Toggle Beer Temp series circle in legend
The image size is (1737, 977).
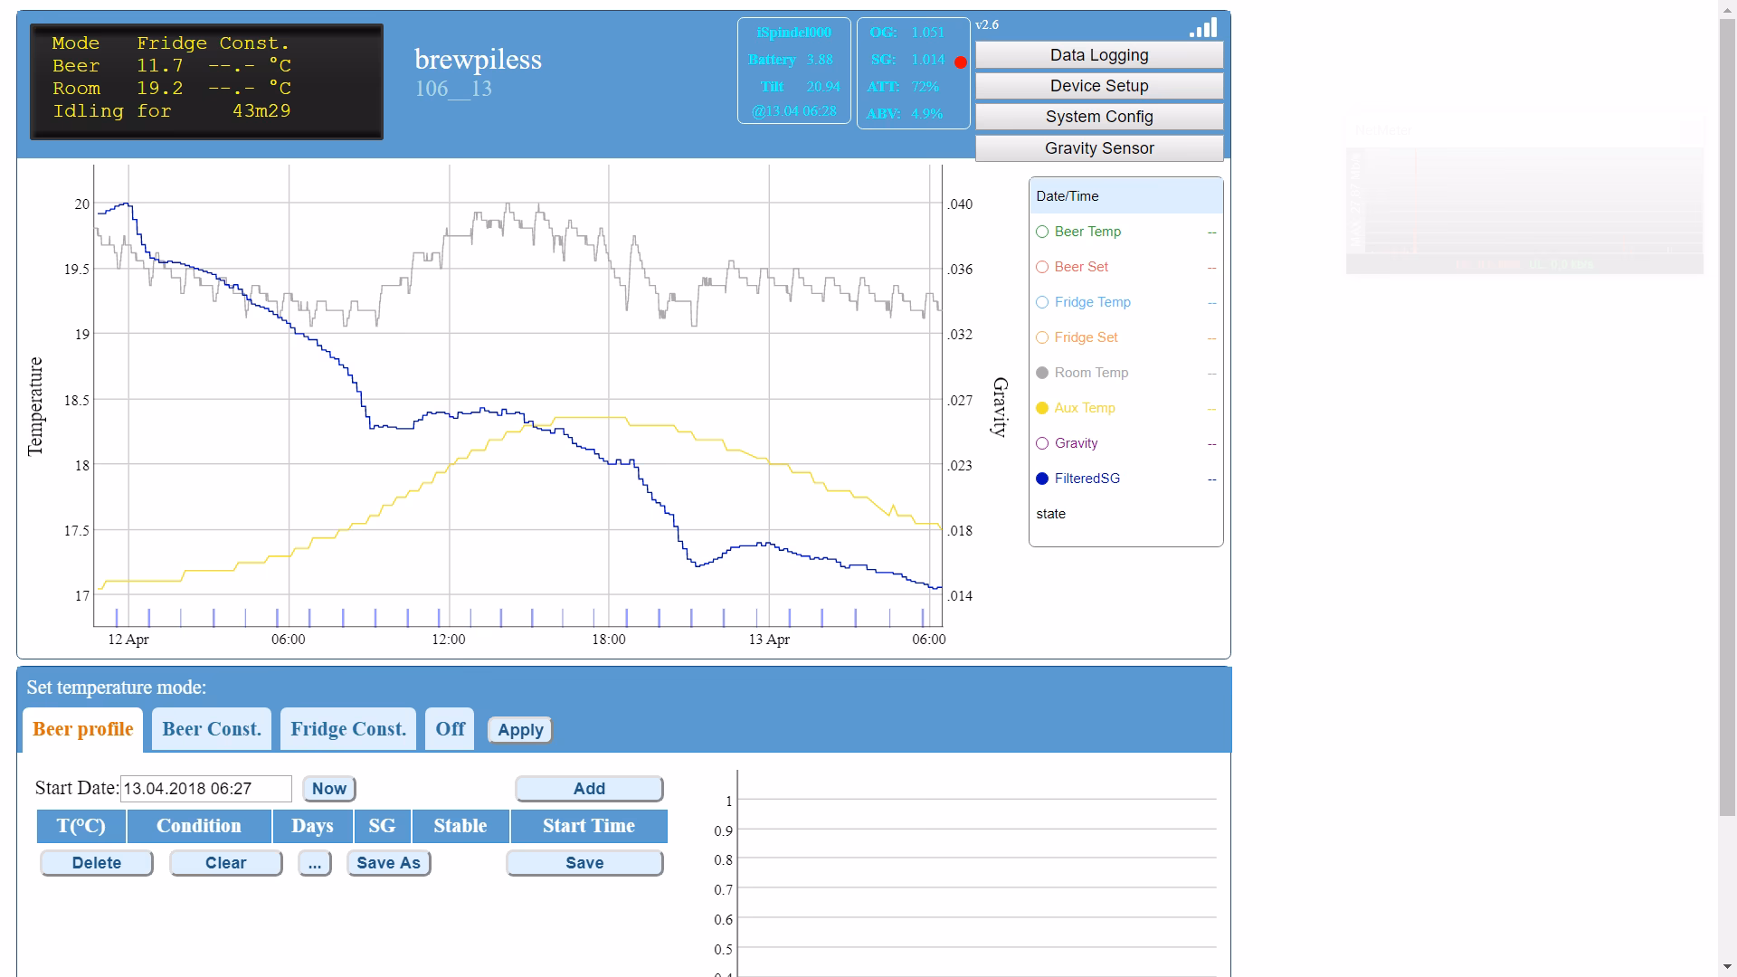(x=1042, y=232)
